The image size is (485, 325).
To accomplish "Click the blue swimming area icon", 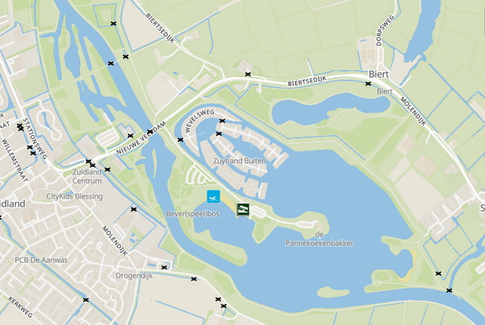I will point(213,196).
